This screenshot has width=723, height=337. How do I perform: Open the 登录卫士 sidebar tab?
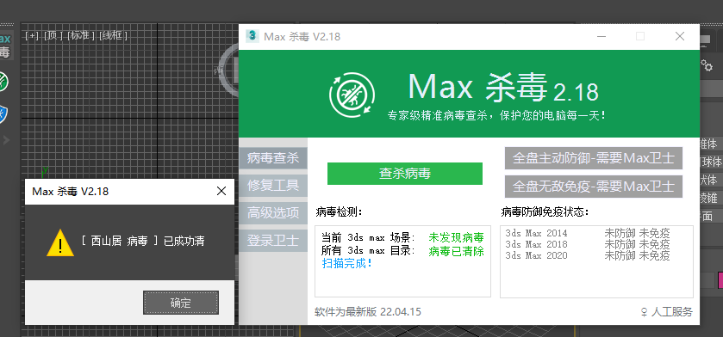(x=273, y=241)
